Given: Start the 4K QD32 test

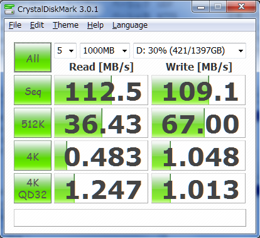Looking at the screenshot, I should pos(33,188).
